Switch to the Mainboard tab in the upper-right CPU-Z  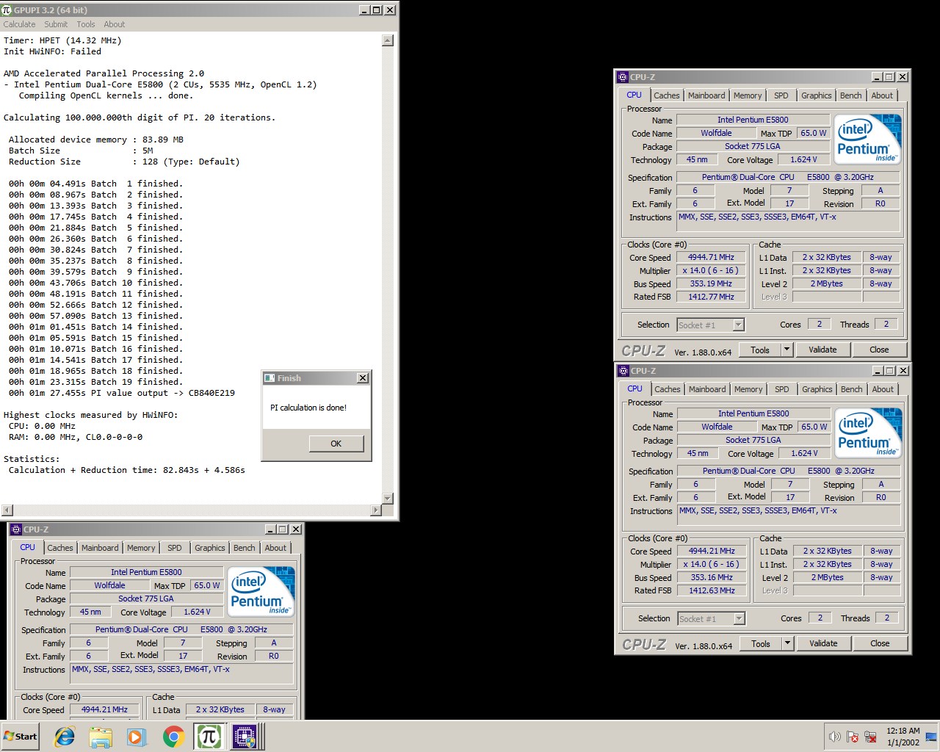pos(706,95)
